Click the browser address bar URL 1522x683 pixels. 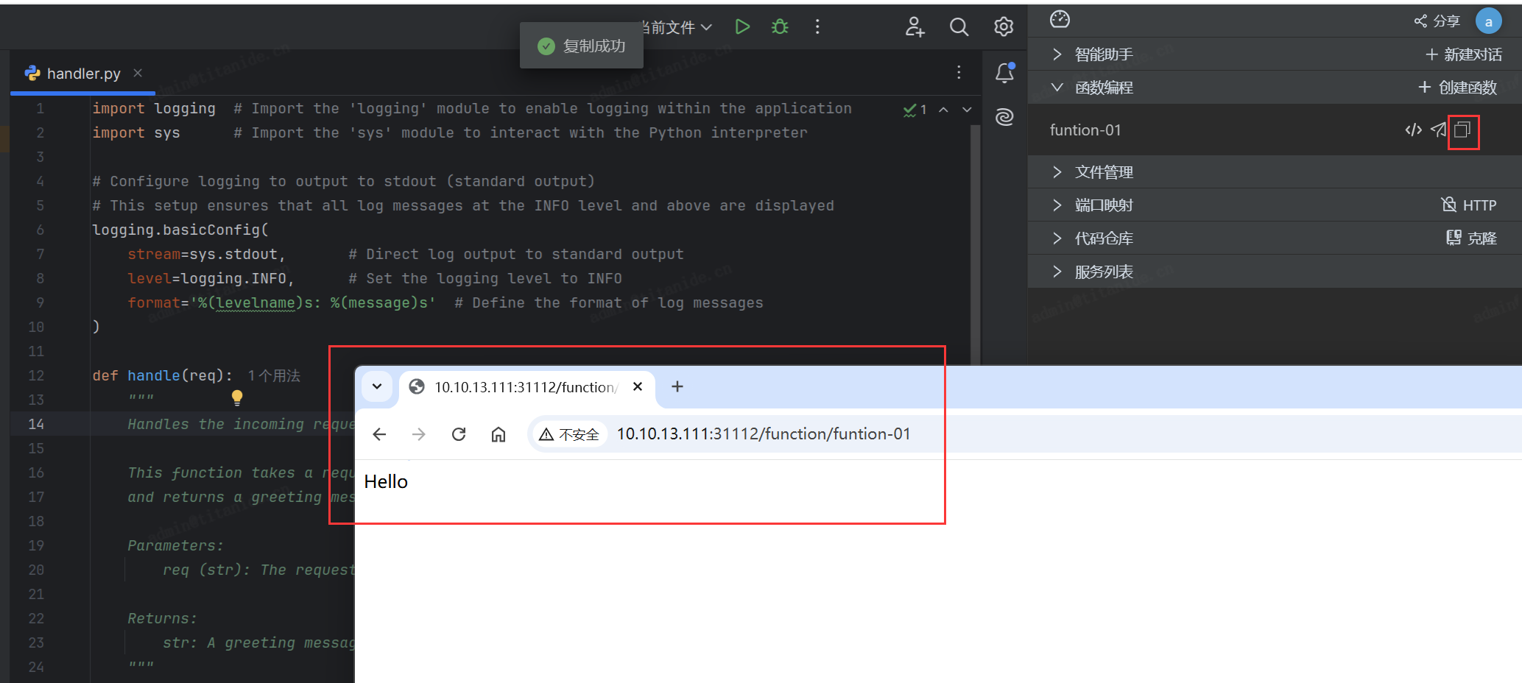tap(763, 434)
